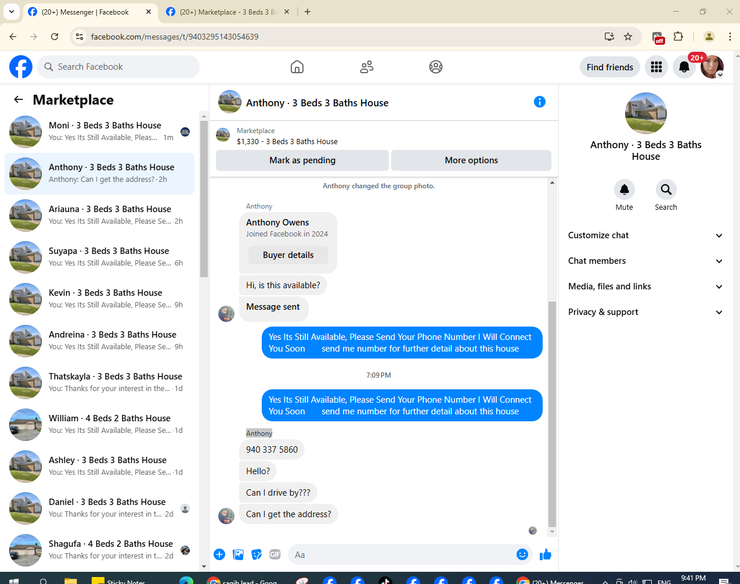Go to Home feed icon
Screen dimensions: 740x584
point(297,67)
